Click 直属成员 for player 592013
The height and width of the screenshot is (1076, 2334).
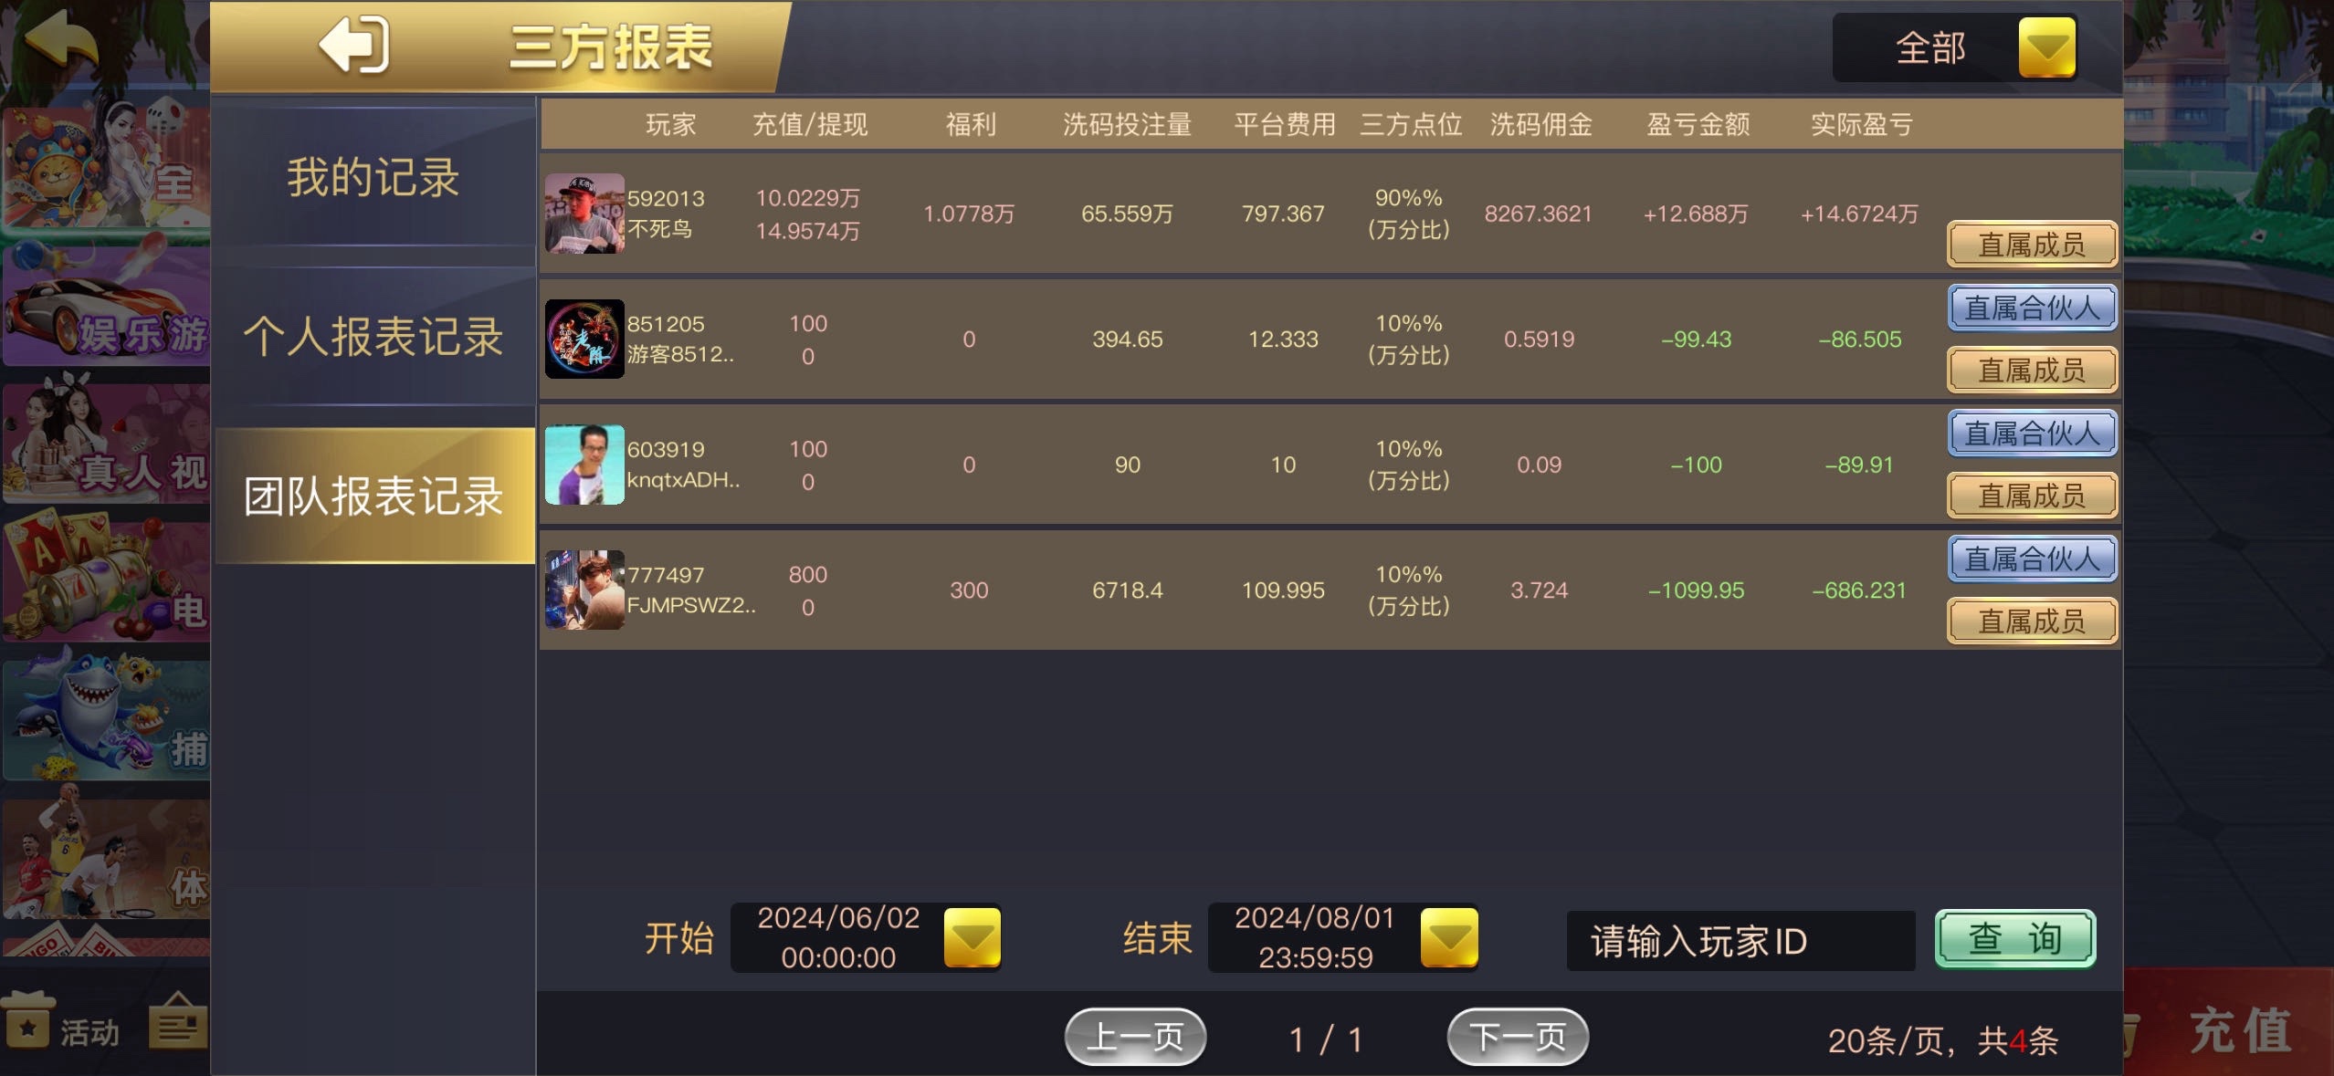2032,245
